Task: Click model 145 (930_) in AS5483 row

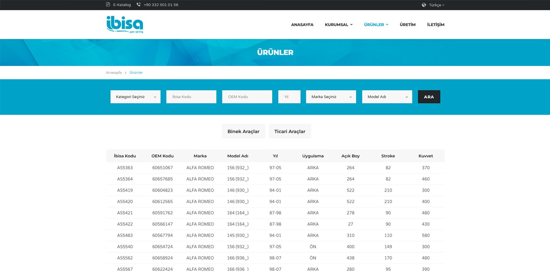Action: pos(238,235)
